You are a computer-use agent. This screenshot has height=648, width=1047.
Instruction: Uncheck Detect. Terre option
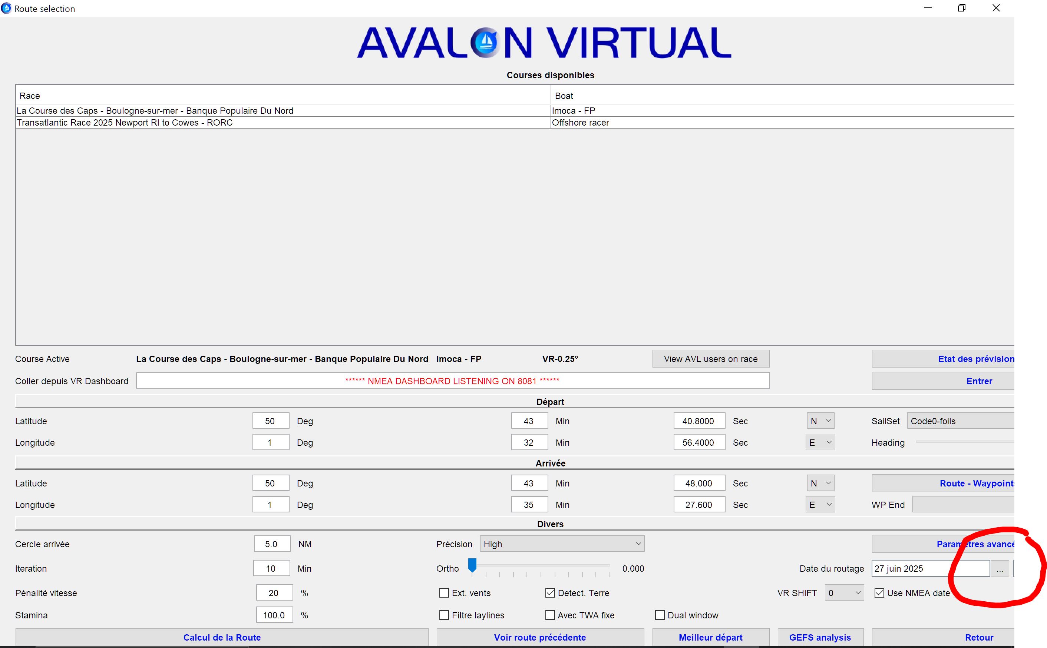[x=550, y=593]
